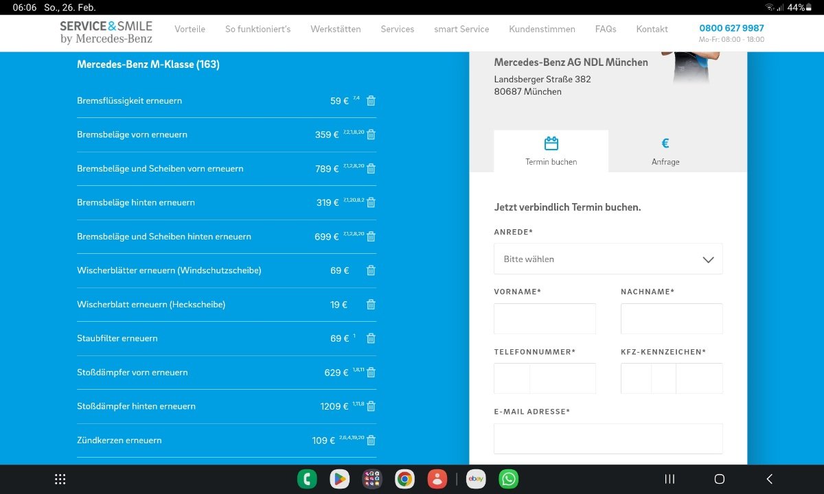Click Mercedes-Benz AG NDL München dealer name
Image resolution: width=824 pixels, height=494 pixels.
click(571, 62)
